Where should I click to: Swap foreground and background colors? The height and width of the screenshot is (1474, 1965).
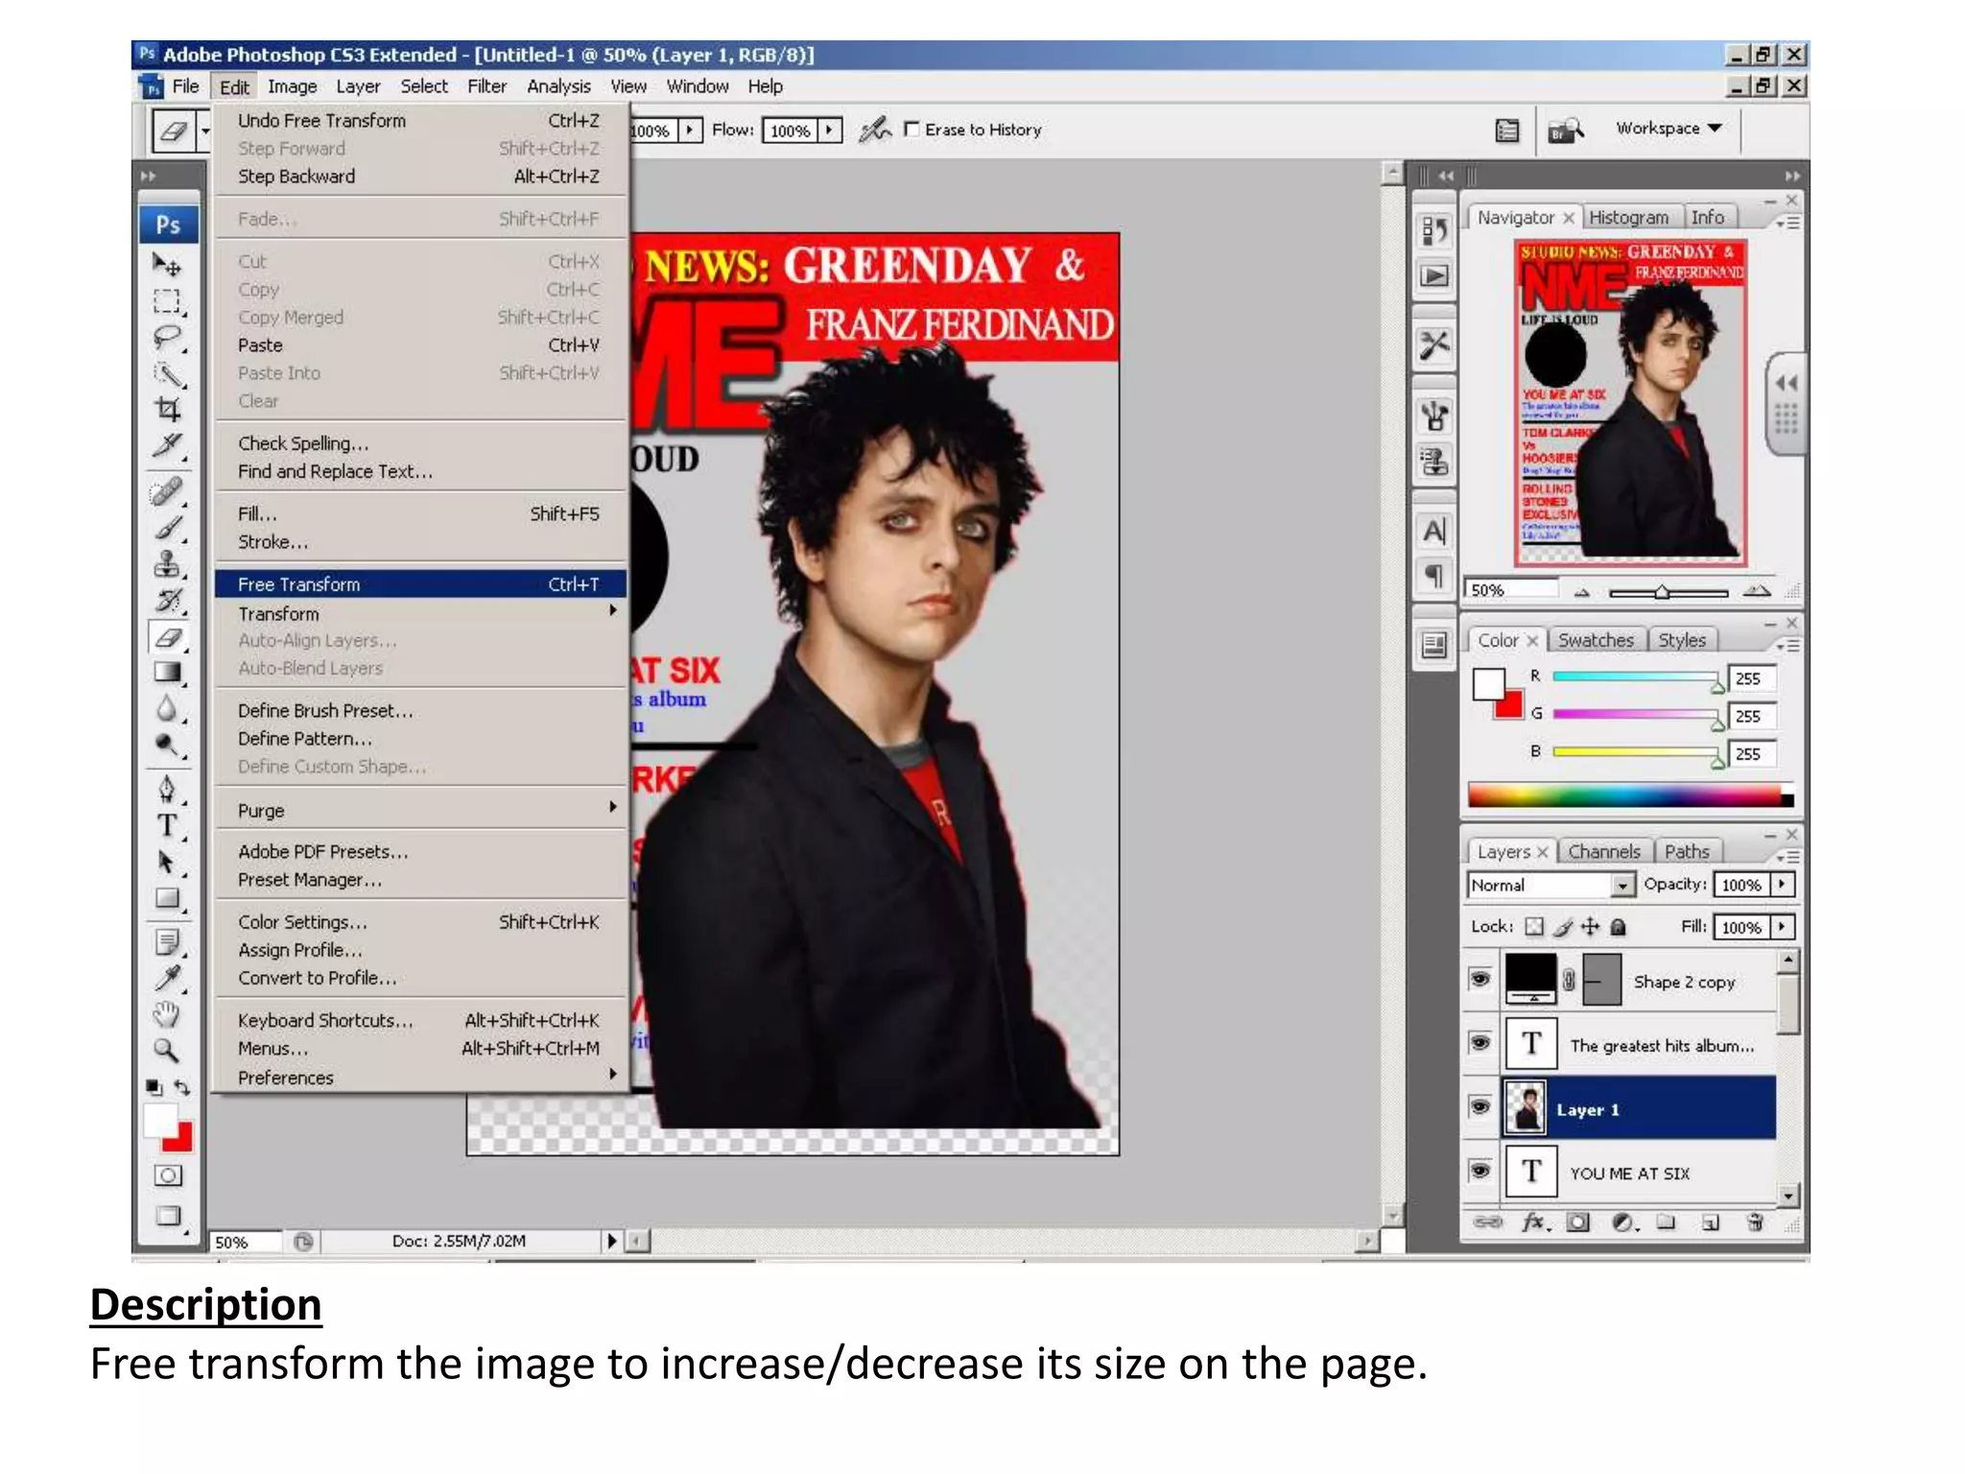point(182,1087)
